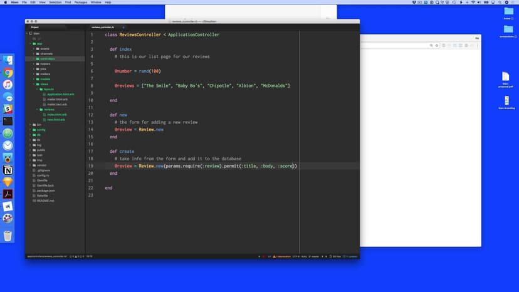Place cursor on line 8 reviews array
This screenshot has height=292, width=519.
coord(201,85)
